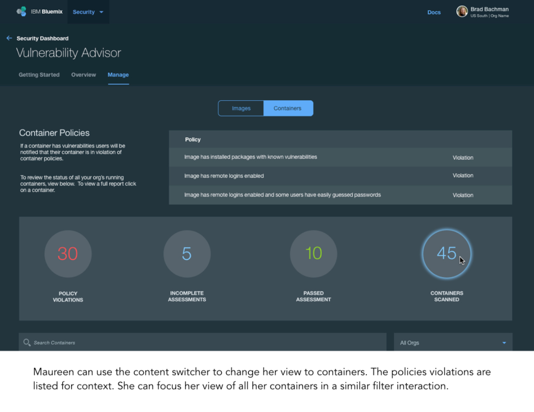534x412 pixels.
Task: Filter by 5 Incomplete Assessments circle
Action: point(186,254)
